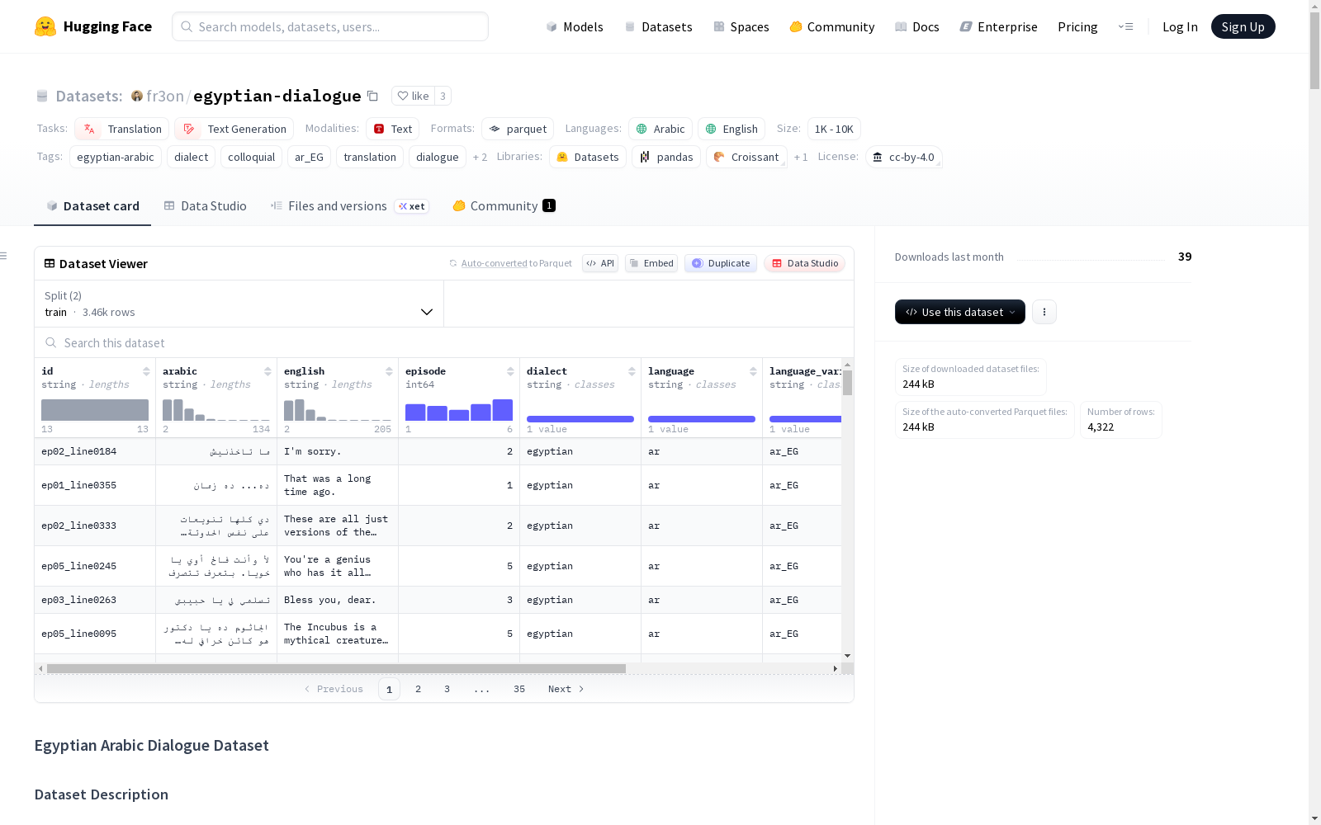Select the row ep02_line0184
This screenshot has height=825, width=1321.
[438, 451]
